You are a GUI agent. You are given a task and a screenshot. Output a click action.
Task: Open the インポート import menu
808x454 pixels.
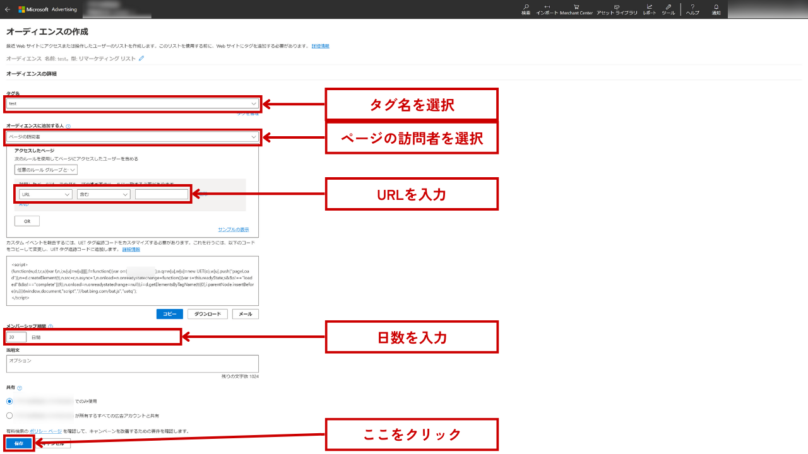click(547, 9)
